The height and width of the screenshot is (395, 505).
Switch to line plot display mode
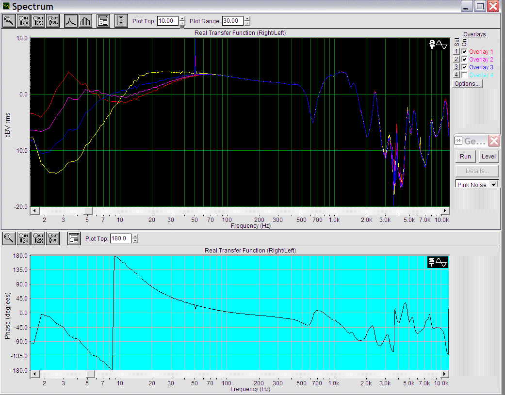70,21
